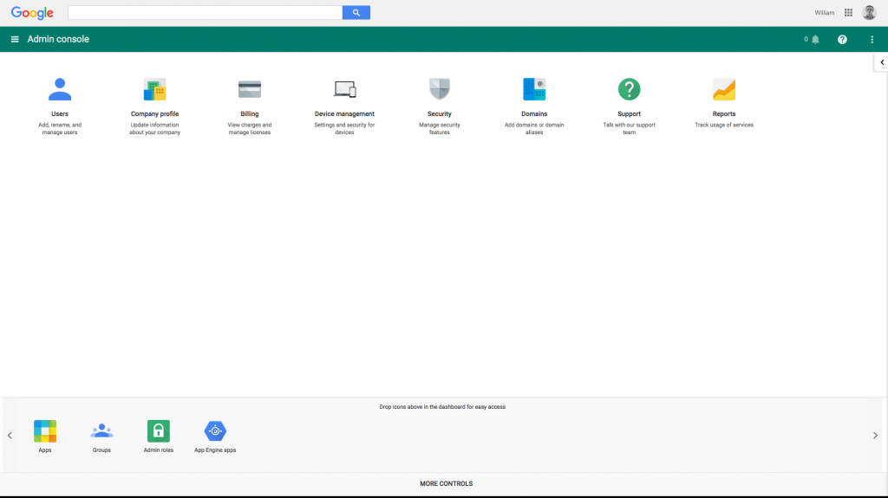888x498 pixels.
Task: Click 'Add, rename, and manage users' text
Action: 60,128
